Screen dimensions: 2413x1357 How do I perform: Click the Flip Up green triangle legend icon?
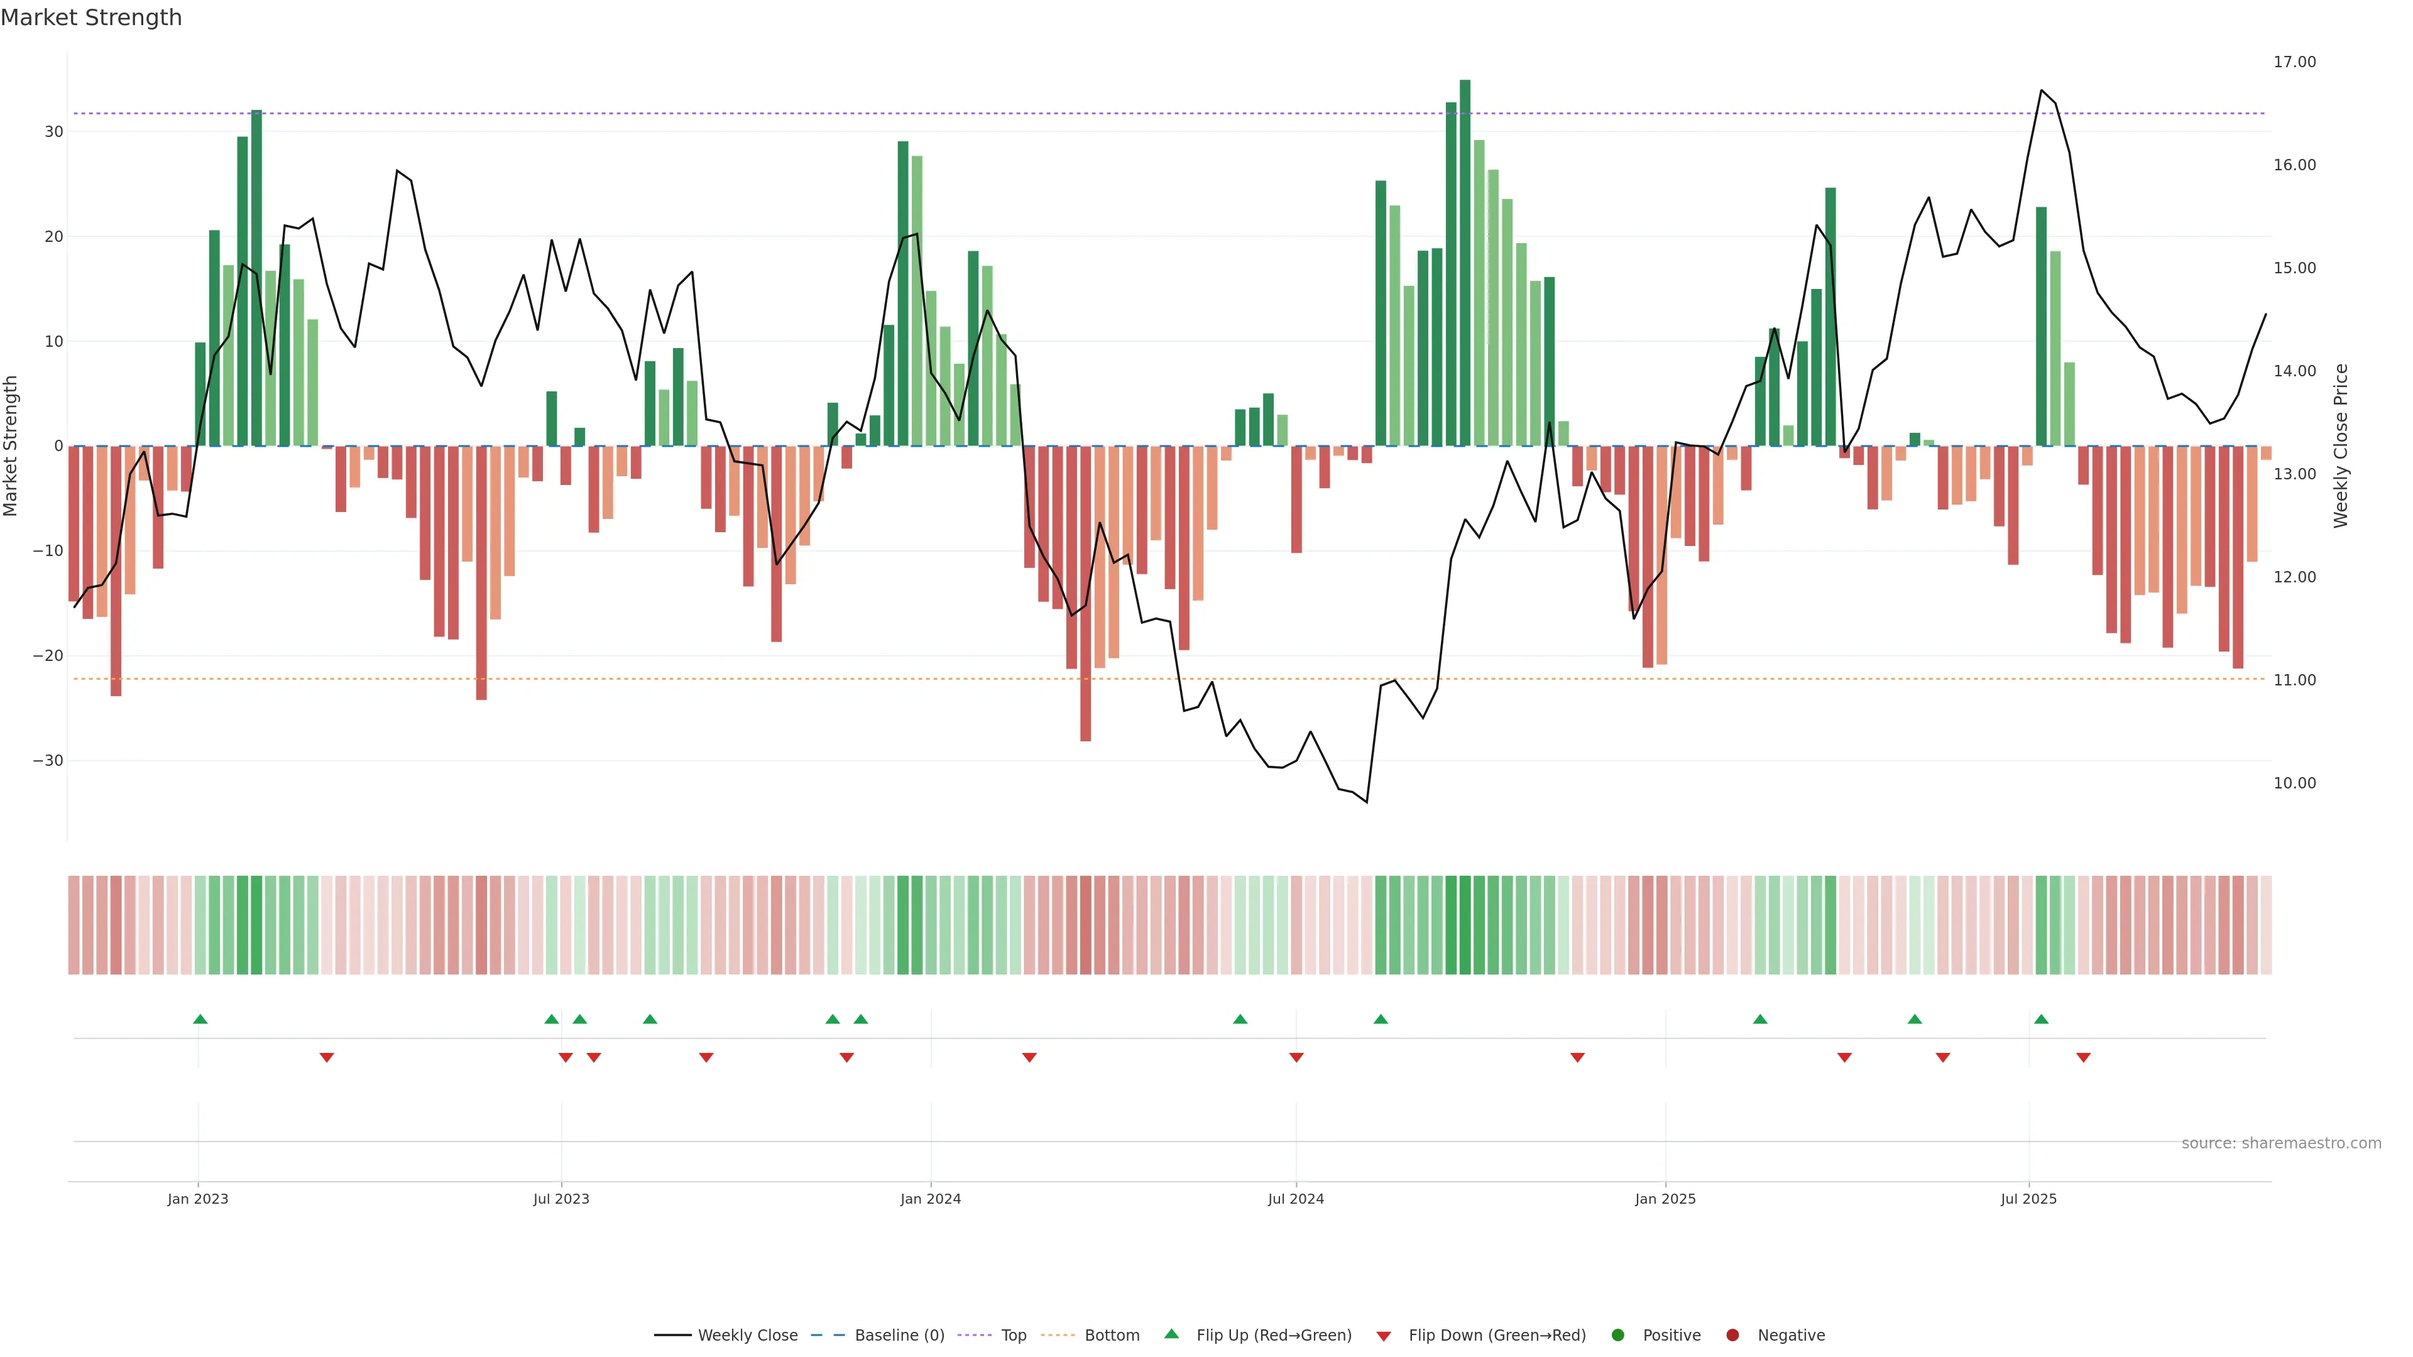coord(1171,1334)
